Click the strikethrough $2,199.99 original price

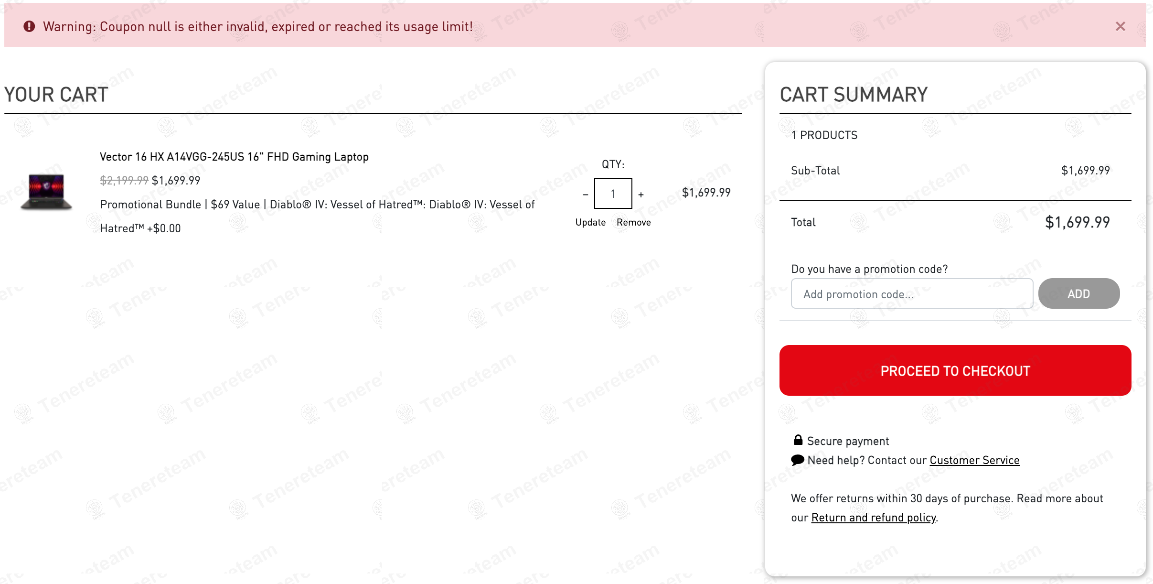[x=124, y=180]
